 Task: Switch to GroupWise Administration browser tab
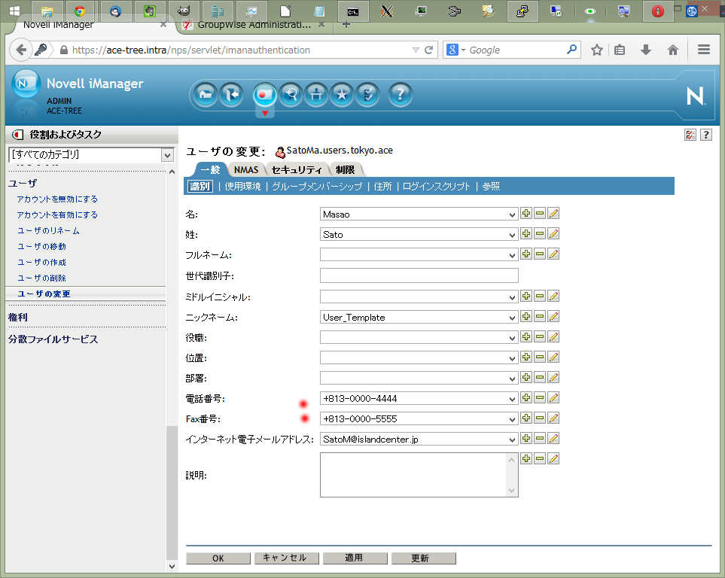point(254,25)
